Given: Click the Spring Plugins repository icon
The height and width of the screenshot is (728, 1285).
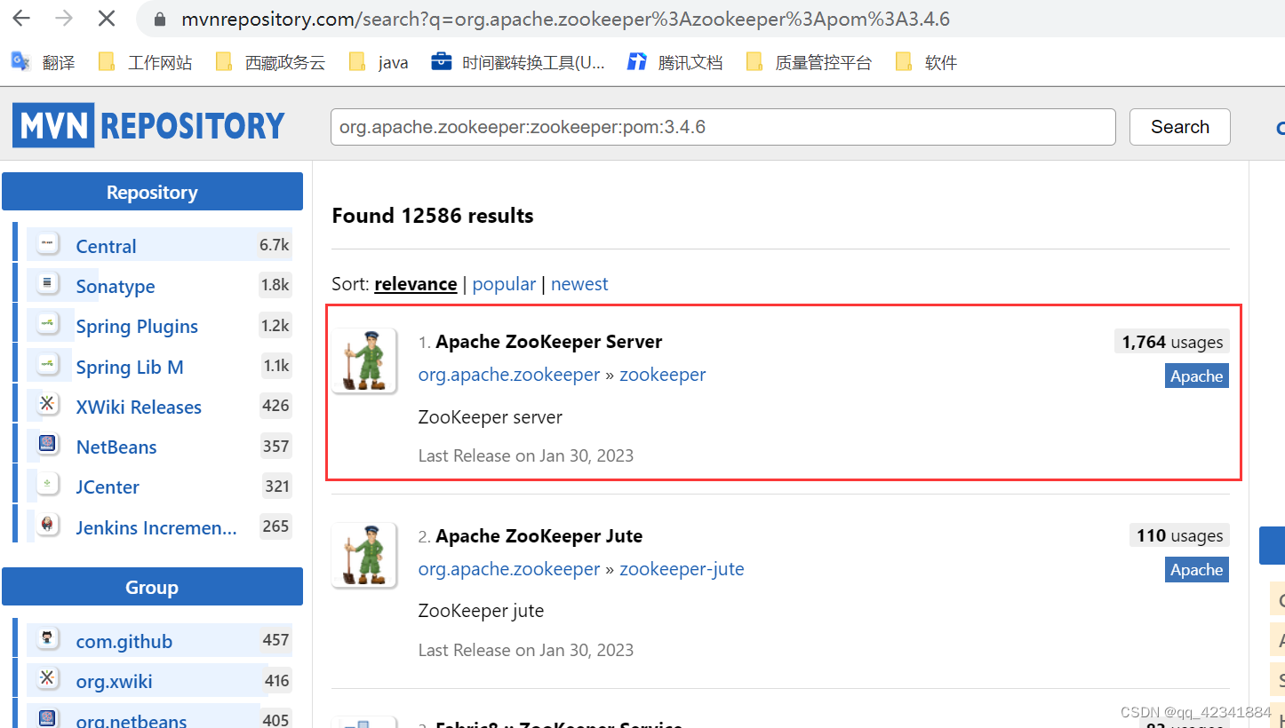Looking at the screenshot, I should coord(46,323).
